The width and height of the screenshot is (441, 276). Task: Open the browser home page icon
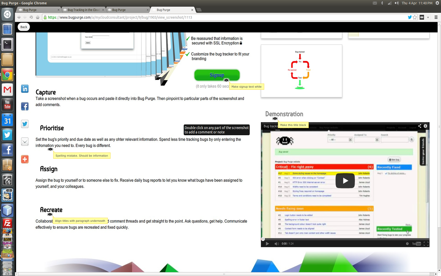point(38,17)
